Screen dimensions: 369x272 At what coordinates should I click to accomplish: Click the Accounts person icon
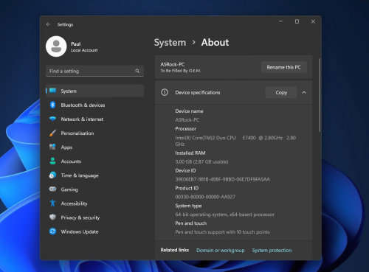tap(52, 161)
